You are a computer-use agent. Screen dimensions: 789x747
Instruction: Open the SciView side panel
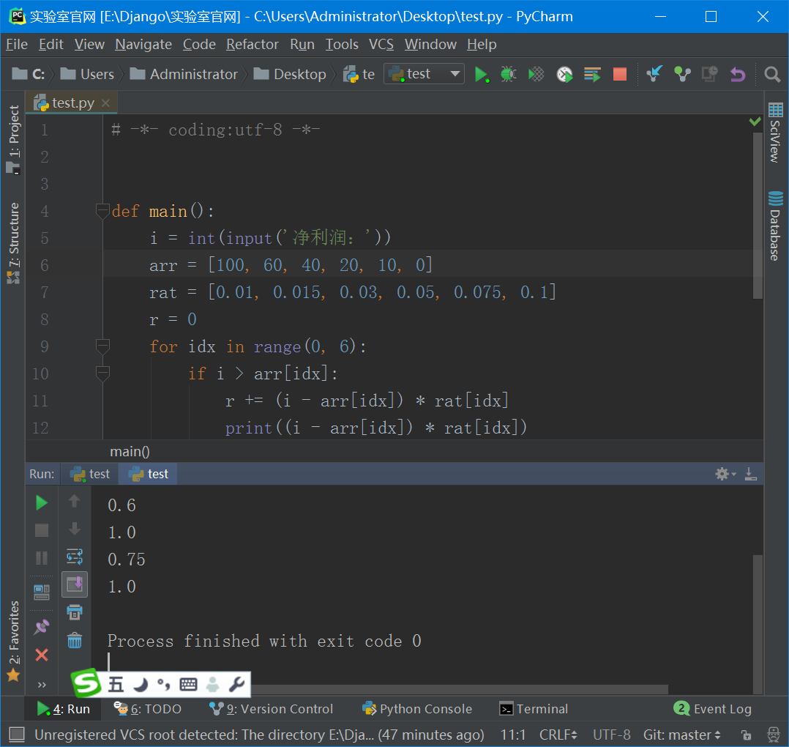coord(775,132)
